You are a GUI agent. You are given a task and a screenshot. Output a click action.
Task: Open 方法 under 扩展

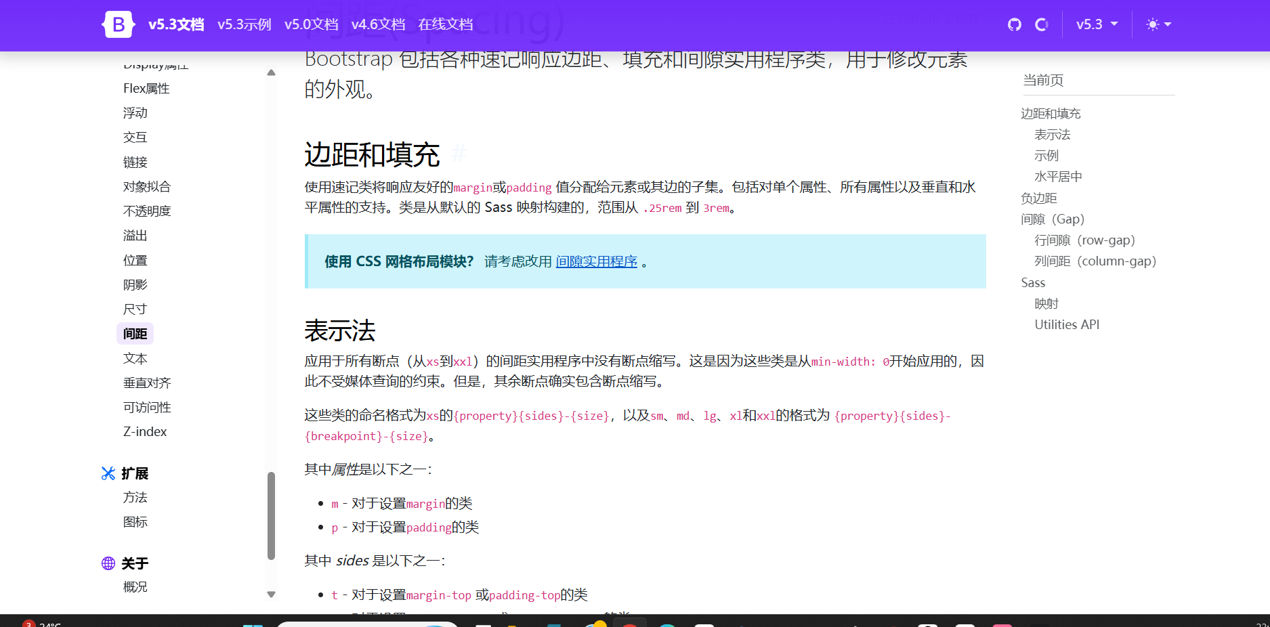point(135,497)
